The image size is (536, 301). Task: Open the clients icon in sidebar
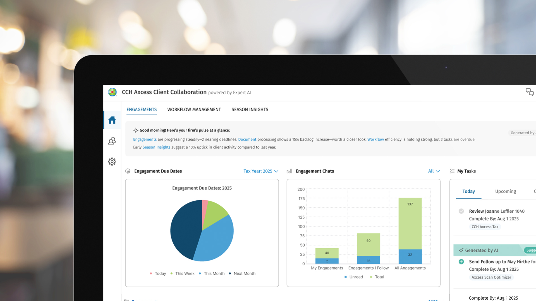112,141
